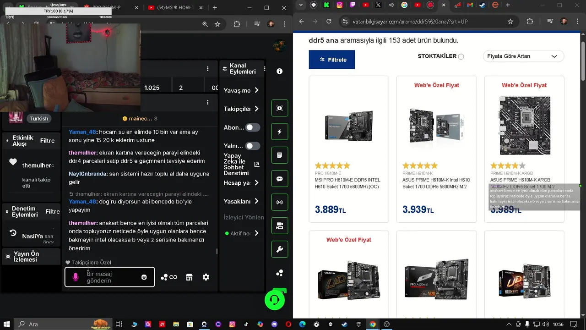Click the Kanal Eylemleri panel header
This screenshot has width=586, height=330.
[x=243, y=69]
